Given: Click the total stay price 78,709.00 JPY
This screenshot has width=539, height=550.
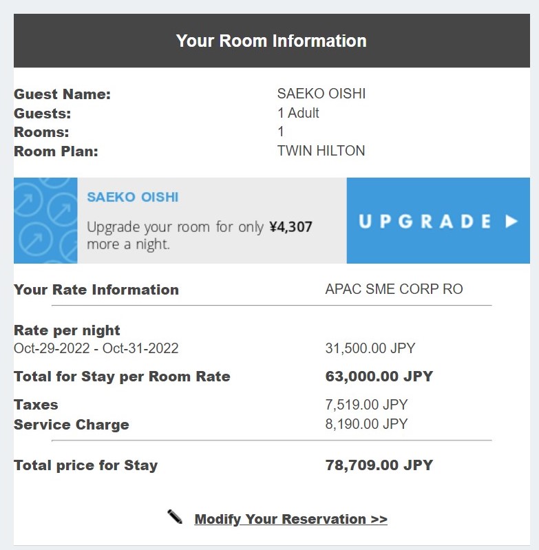Looking at the screenshot, I should [x=379, y=465].
